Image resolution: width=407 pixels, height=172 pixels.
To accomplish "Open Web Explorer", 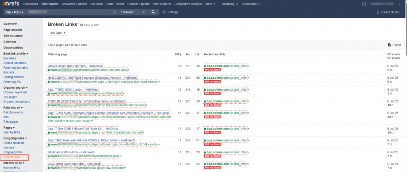I will point(162,4).
